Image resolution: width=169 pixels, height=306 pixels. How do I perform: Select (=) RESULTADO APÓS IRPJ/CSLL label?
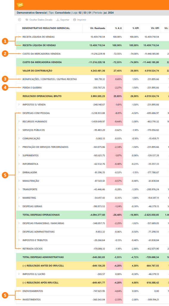click(x=40, y=283)
